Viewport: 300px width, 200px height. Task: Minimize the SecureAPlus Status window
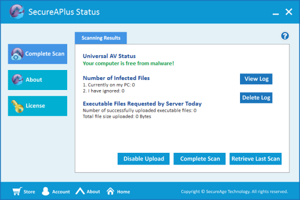click(x=276, y=14)
